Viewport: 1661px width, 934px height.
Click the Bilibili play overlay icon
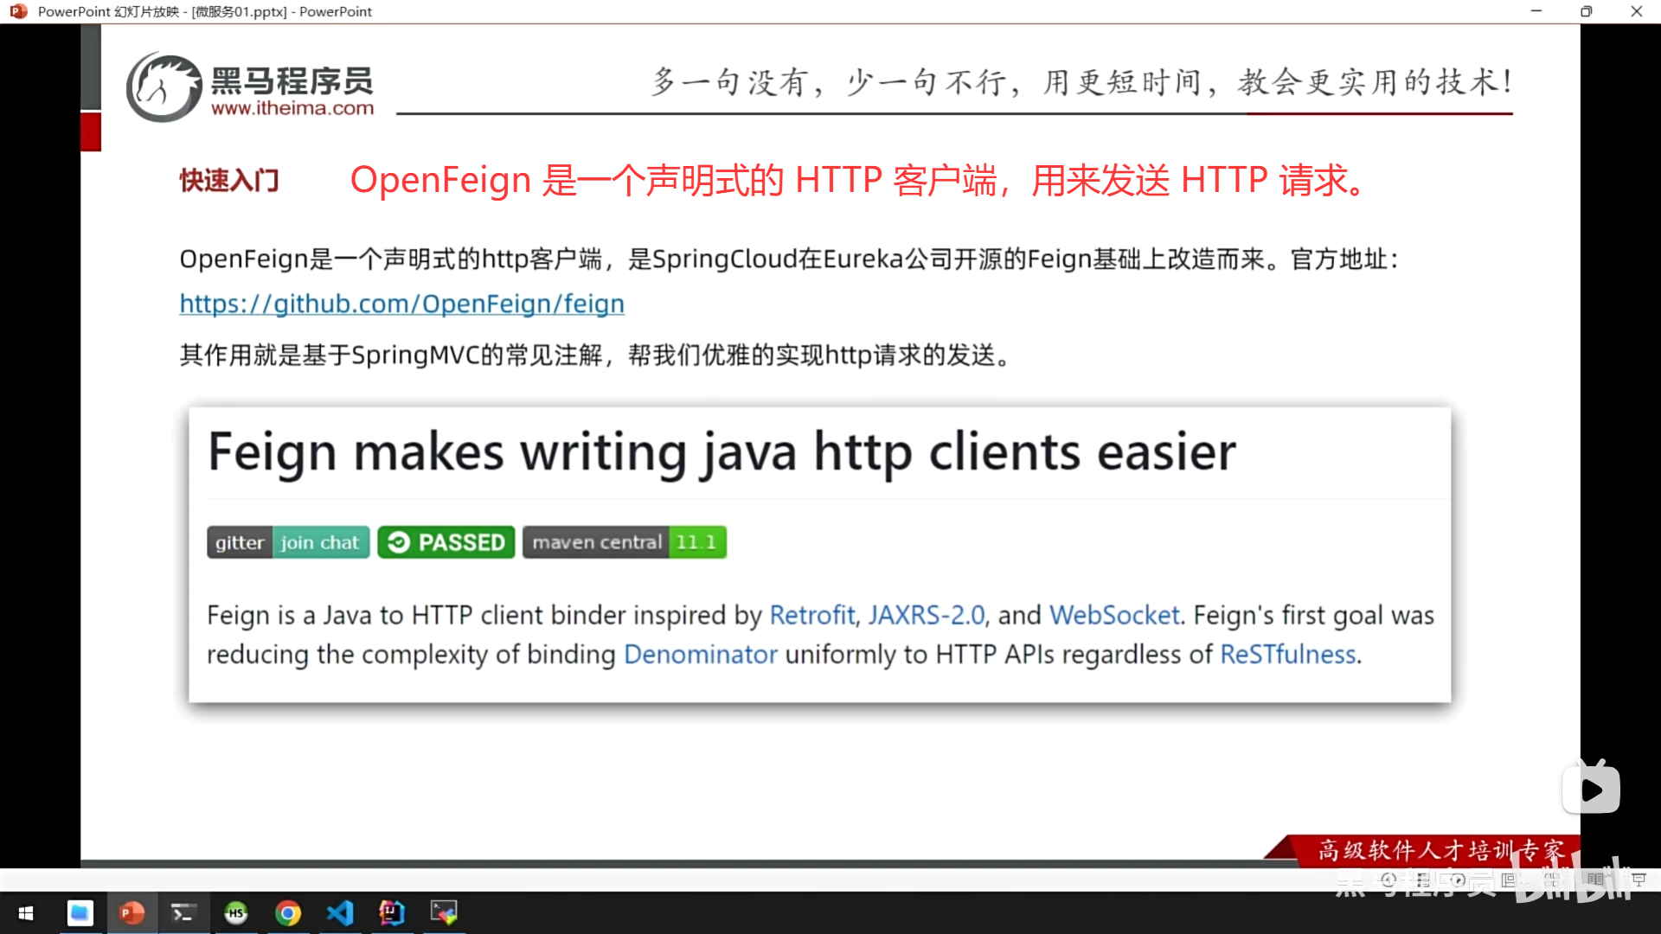(x=1591, y=789)
